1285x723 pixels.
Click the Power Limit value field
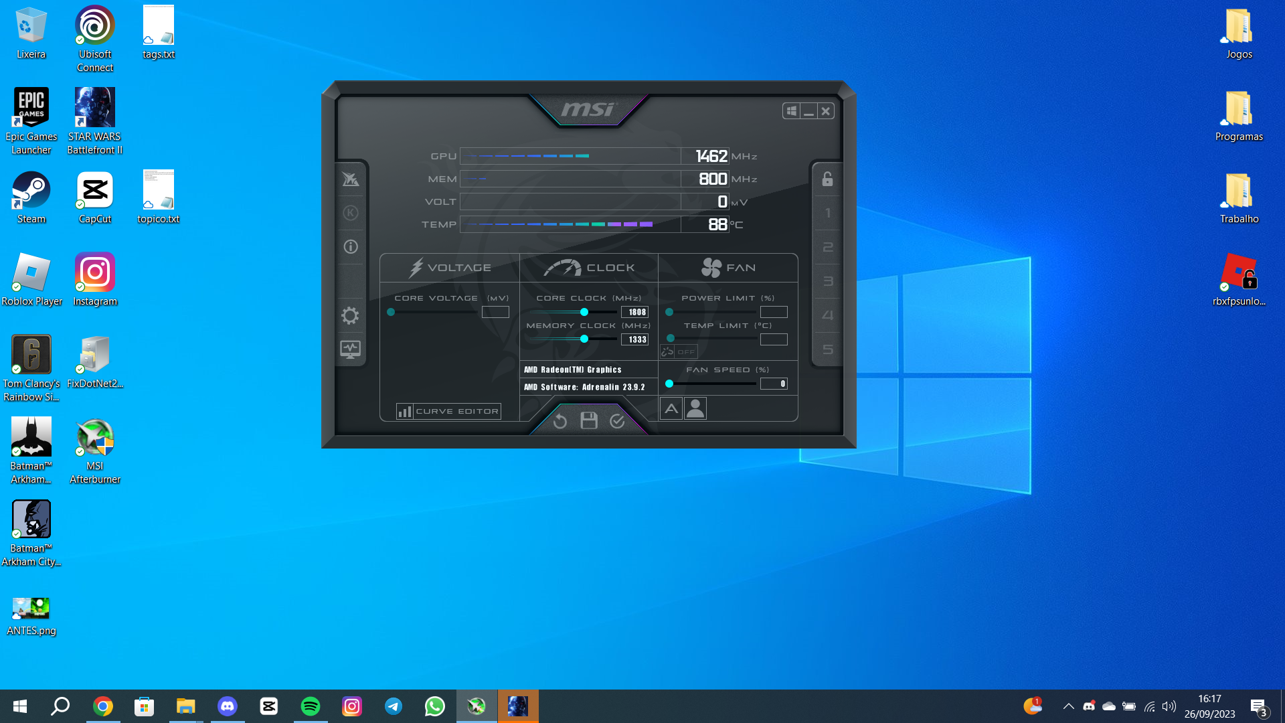(x=774, y=312)
